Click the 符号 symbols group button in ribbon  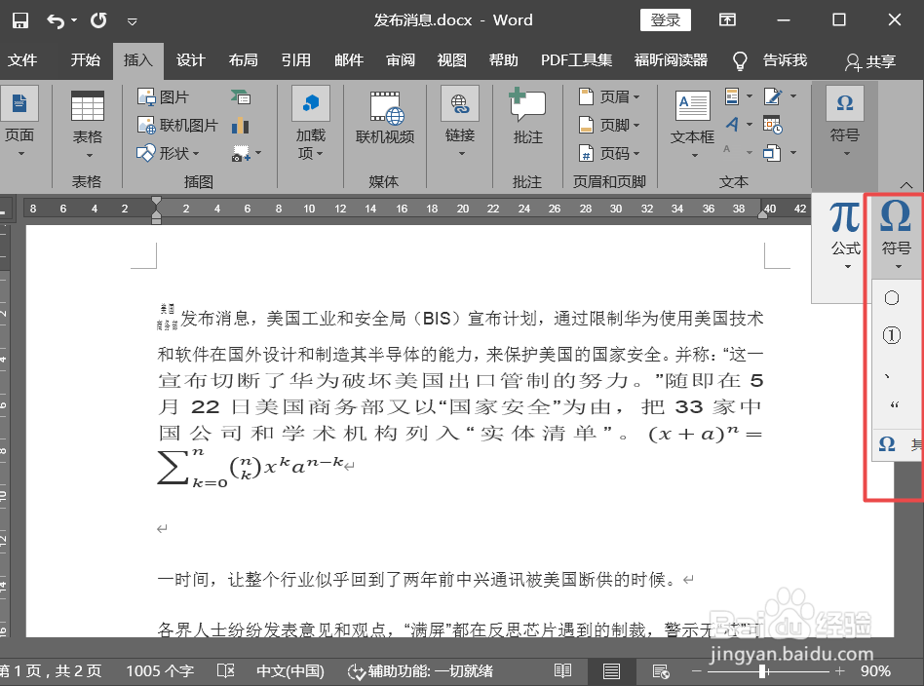(845, 122)
